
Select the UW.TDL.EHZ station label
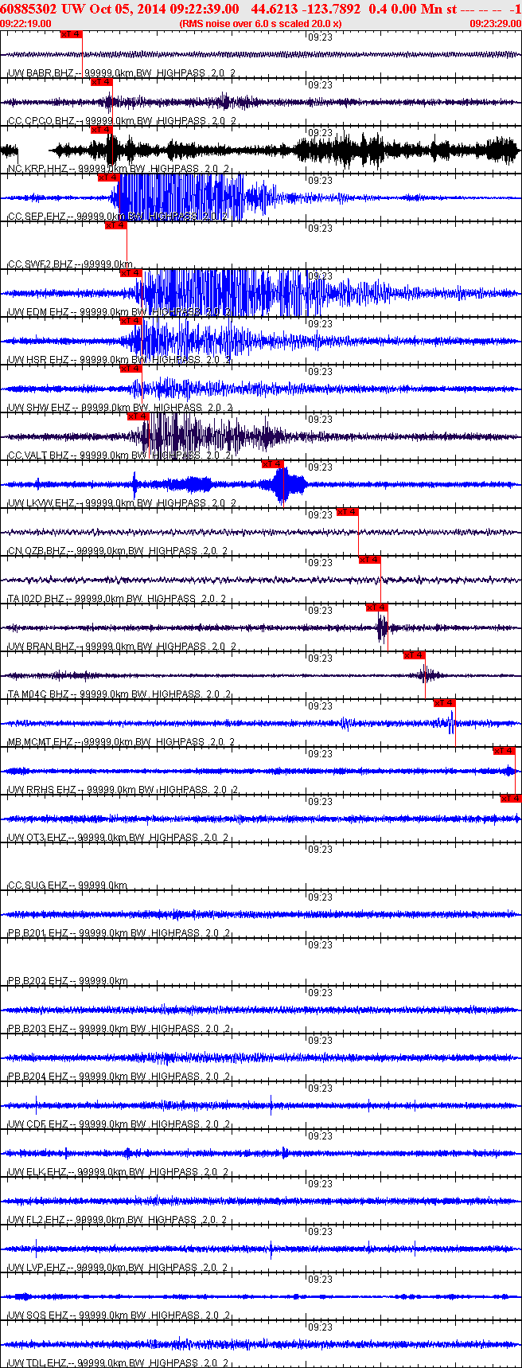[119, 1363]
